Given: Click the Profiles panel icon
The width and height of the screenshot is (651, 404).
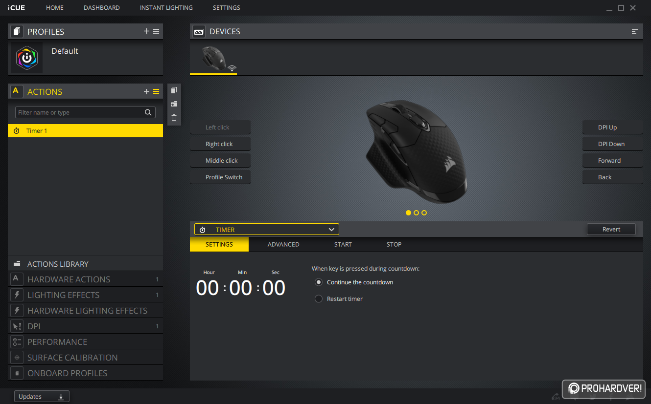Looking at the screenshot, I should (17, 32).
